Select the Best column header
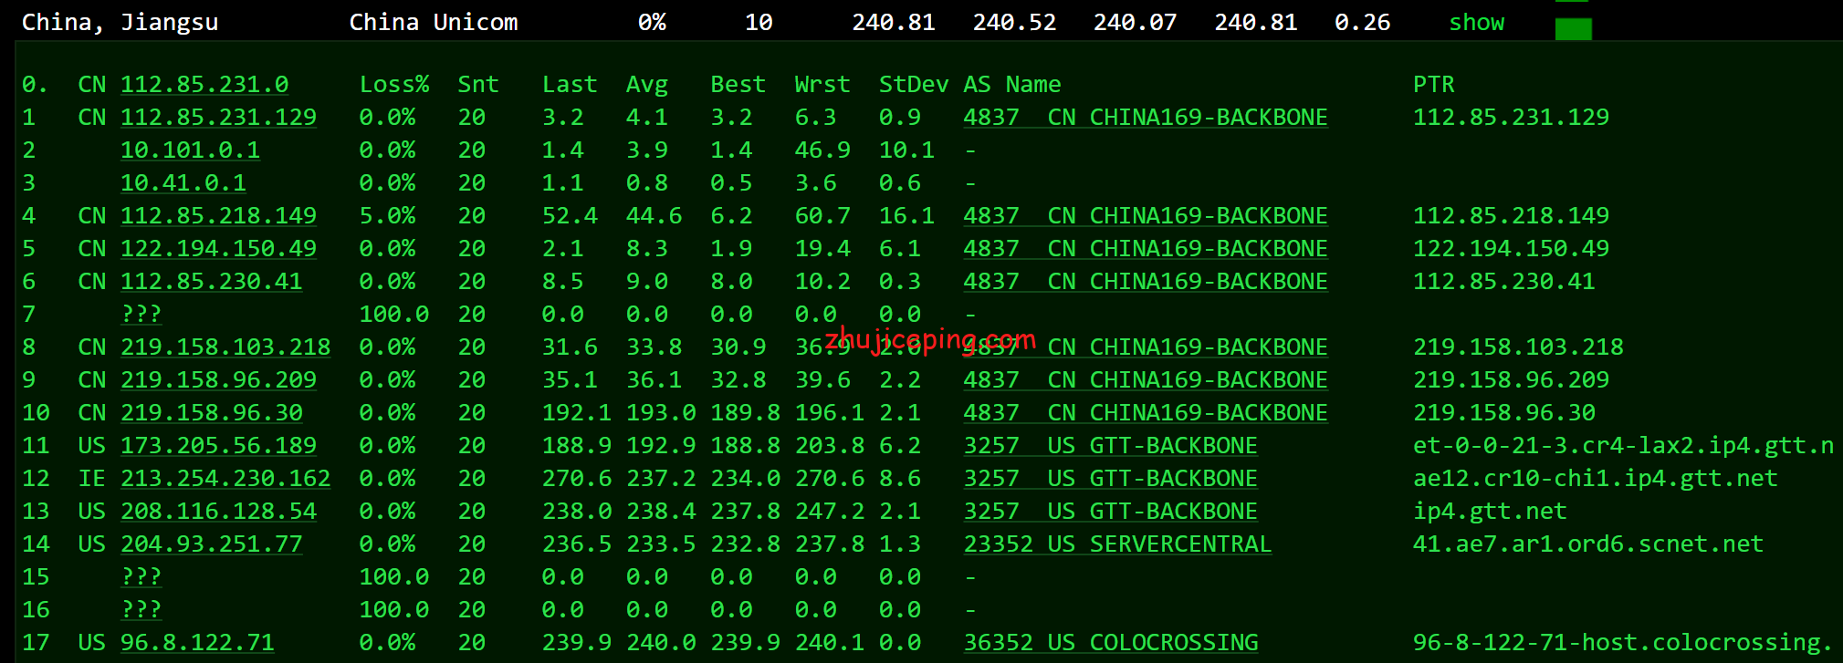 tap(738, 85)
